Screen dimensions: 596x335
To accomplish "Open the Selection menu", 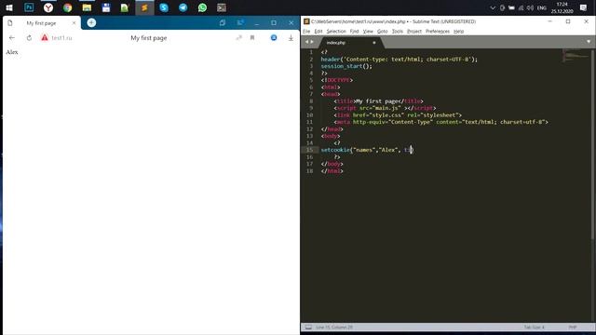I will (x=336, y=31).
